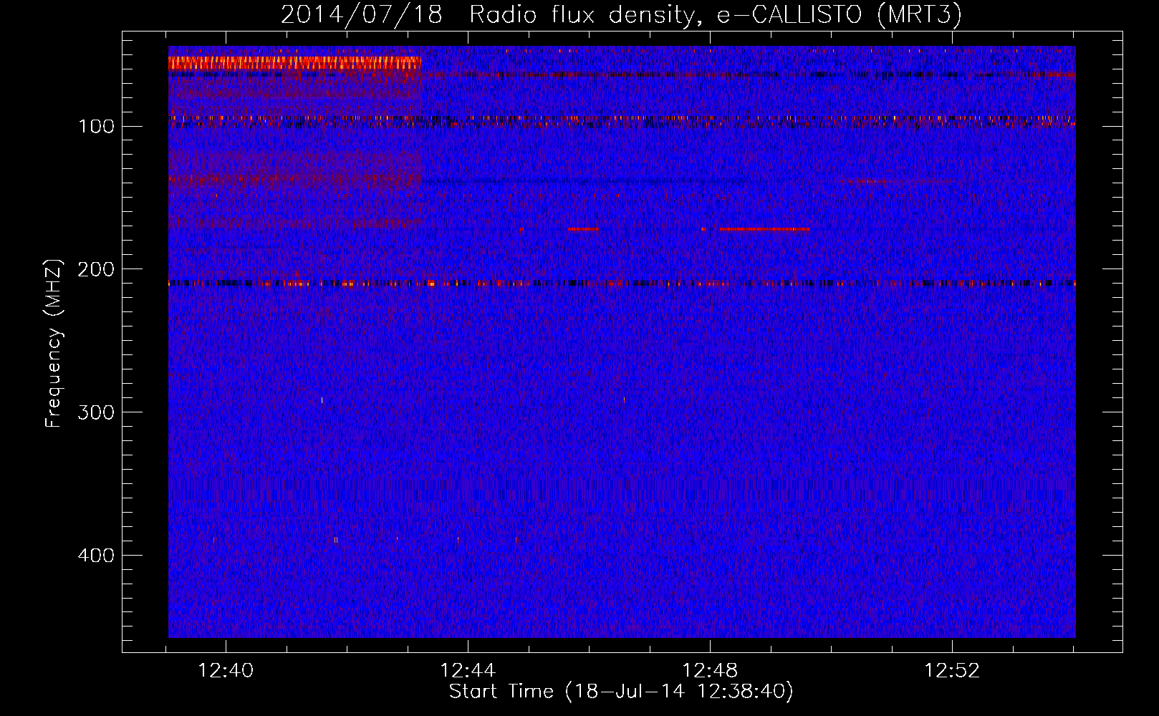Click the 100 frequency tick label

pos(97,127)
